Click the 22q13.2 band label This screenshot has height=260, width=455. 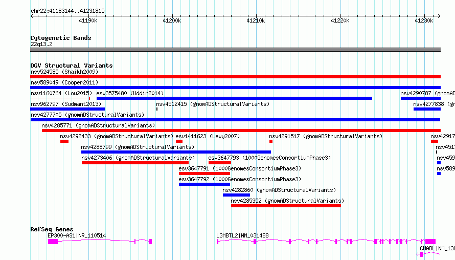(x=41, y=44)
